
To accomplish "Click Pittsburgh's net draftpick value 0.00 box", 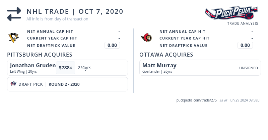I will [112, 45].
